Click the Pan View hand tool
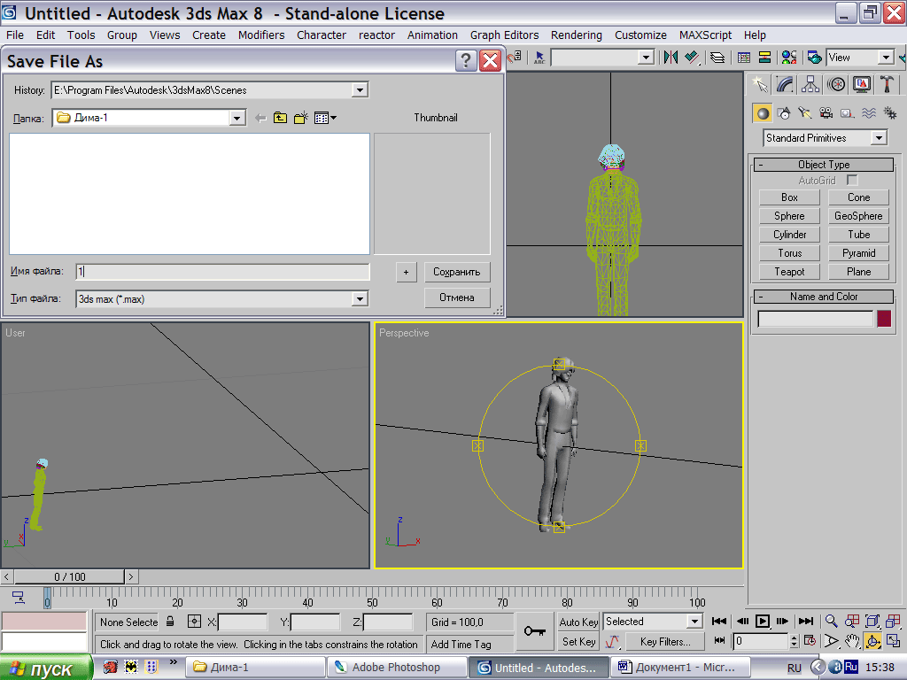 [x=852, y=641]
